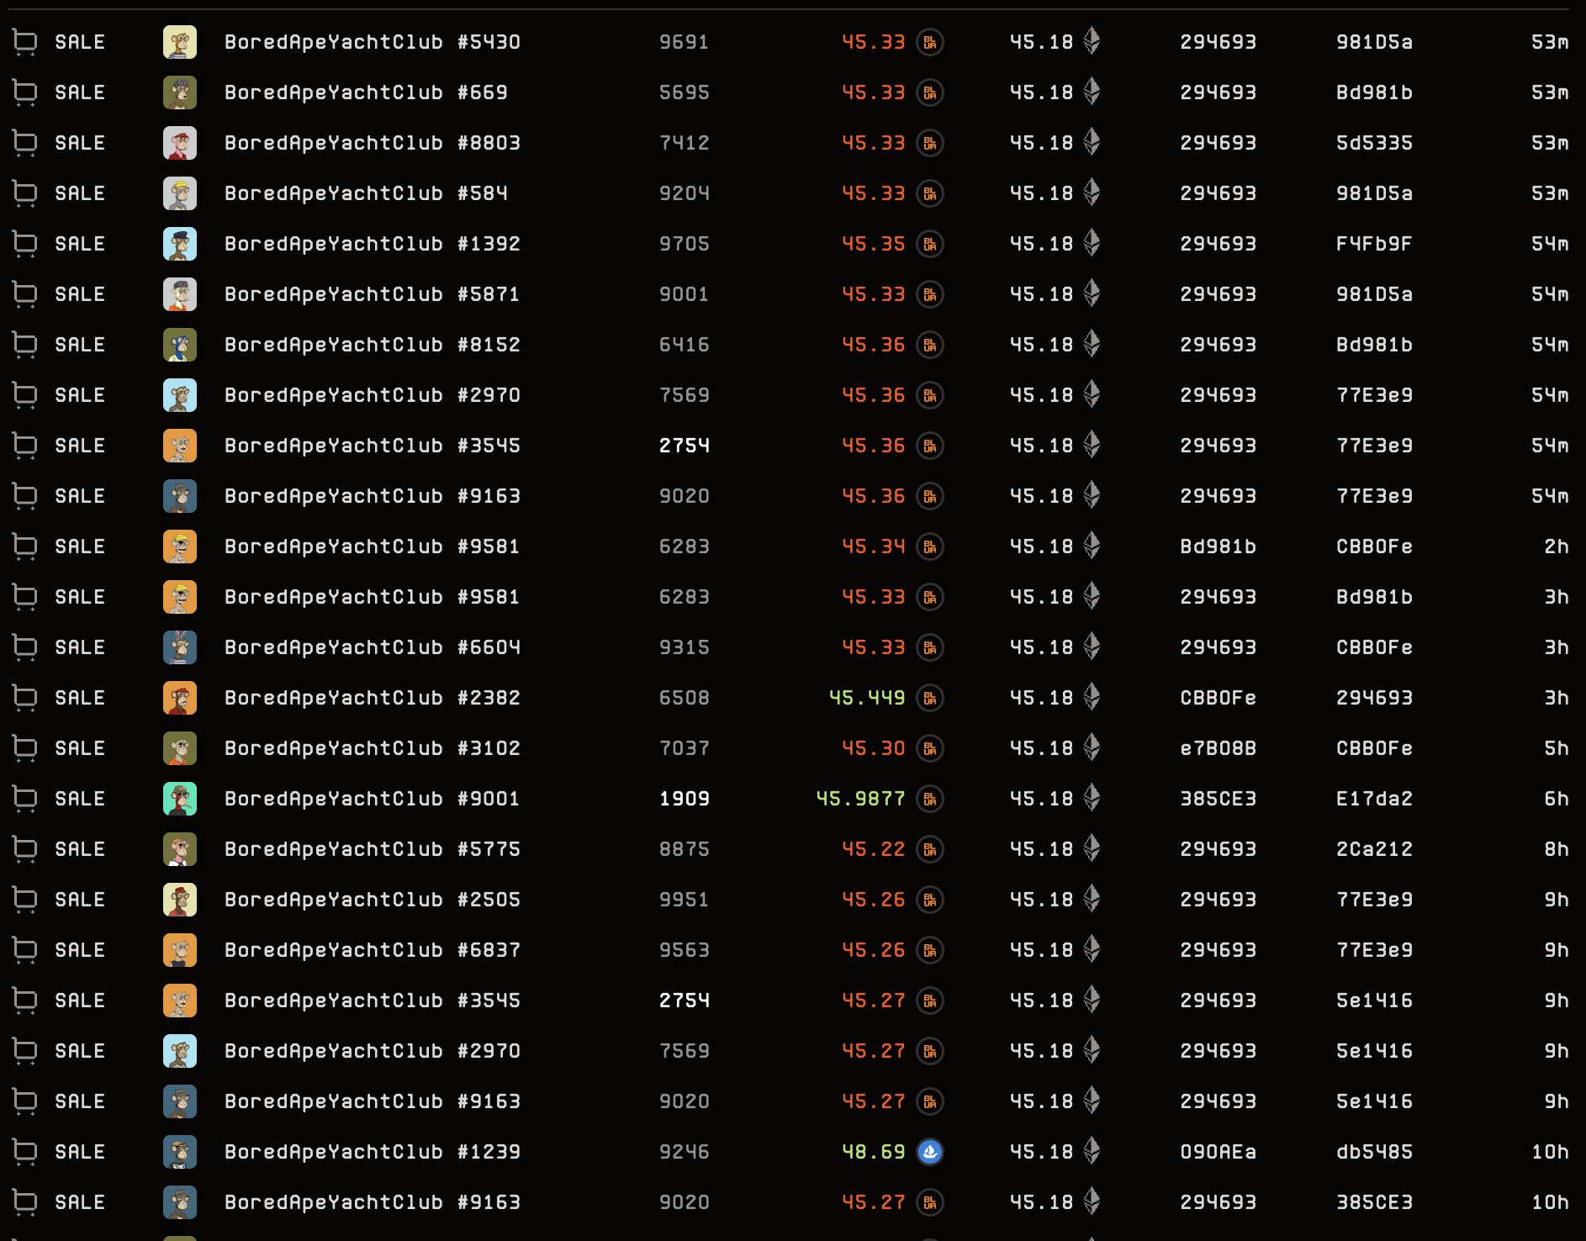Click the rarity rank 9315
The height and width of the screenshot is (1241, 1586).
click(x=685, y=647)
